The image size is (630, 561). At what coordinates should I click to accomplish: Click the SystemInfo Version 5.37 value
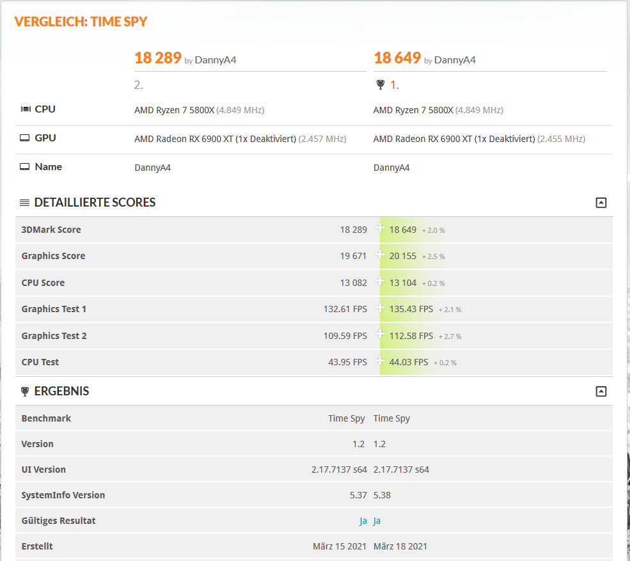coord(358,496)
